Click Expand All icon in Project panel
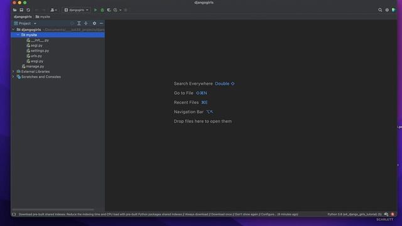The width and height of the screenshot is (402, 226). coord(79,23)
